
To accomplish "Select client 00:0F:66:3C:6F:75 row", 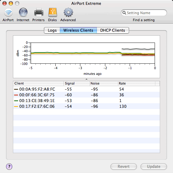I will (x=86, y=95).
